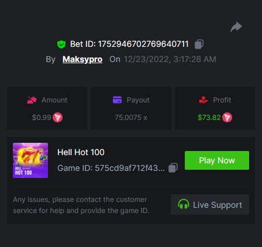Open the Maksypro user profile link
The height and width of the screenshot is (247, 262).
click(x=82, y=59)
